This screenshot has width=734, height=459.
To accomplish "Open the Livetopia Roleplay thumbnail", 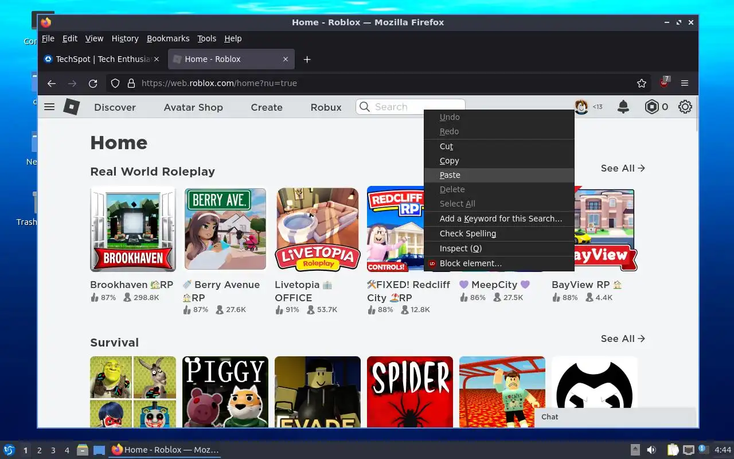I will pos(318,229).
